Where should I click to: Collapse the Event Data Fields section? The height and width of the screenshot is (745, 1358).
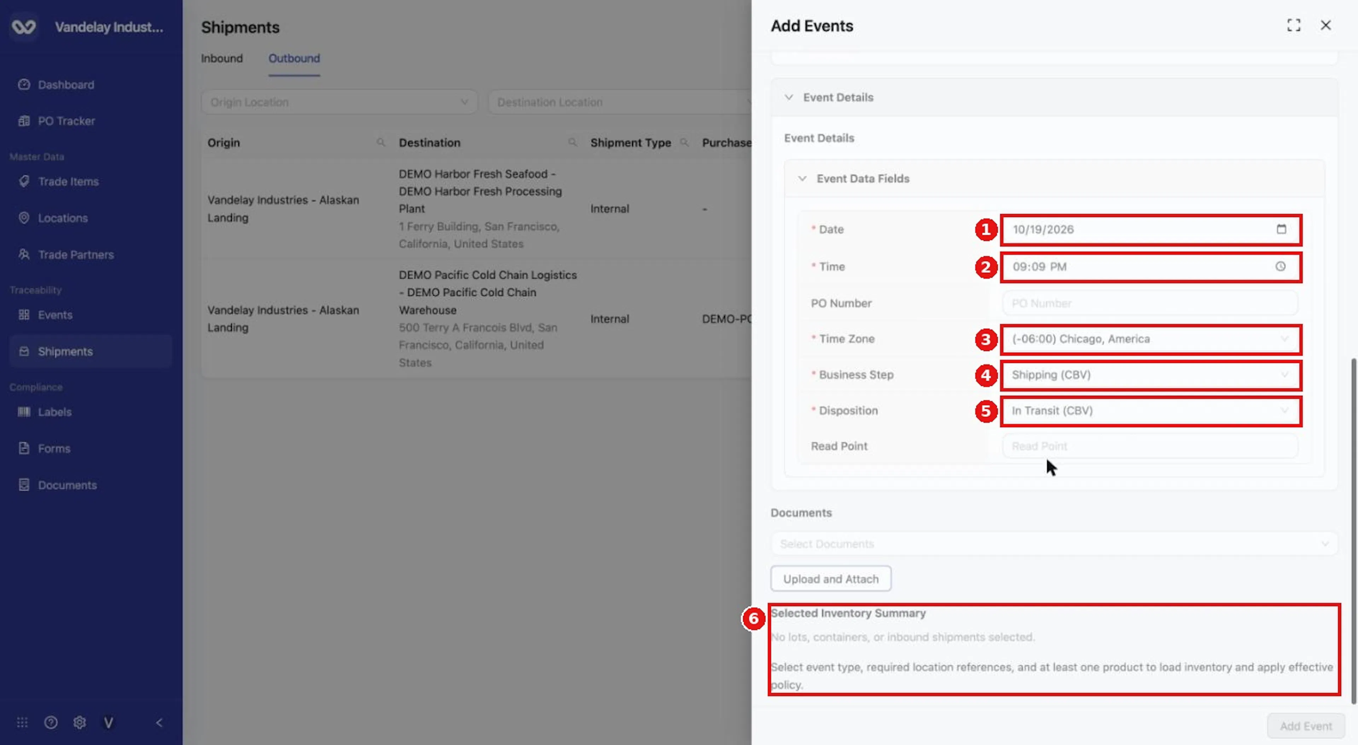pos(802,178)
